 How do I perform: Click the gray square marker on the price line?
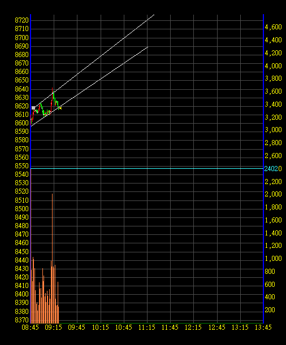33,108
